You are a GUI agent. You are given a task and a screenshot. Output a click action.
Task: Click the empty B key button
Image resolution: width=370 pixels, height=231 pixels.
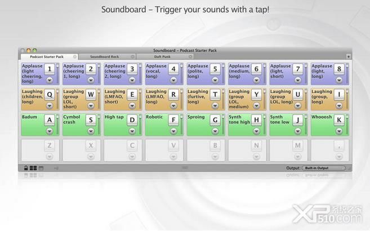click(x=215, y=145)
